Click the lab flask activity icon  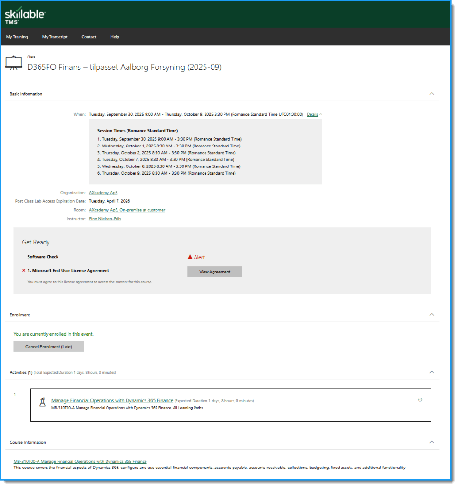pos(43,402)
